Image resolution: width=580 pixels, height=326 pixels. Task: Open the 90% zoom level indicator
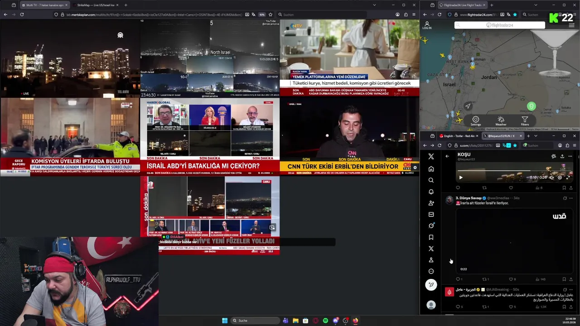pyautogui.click(x=262, y=14)
